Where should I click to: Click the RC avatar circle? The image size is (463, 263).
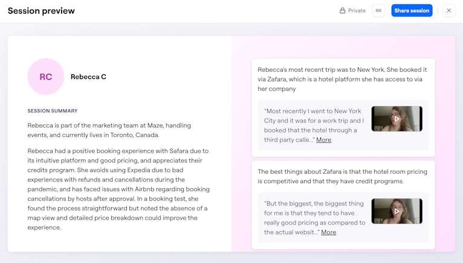[46, 77]
